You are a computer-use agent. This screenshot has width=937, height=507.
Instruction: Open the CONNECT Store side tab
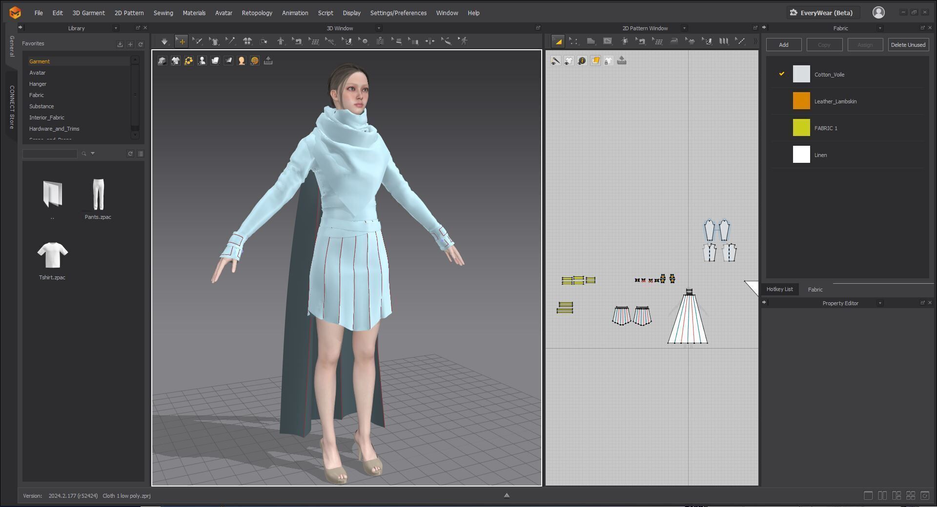pos(12,107)
